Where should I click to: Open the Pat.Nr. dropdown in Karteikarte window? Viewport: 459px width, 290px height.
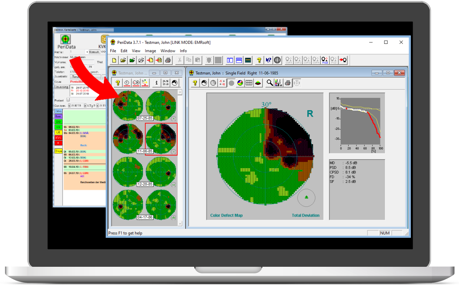pyautogui.click(x=87, y=52)
